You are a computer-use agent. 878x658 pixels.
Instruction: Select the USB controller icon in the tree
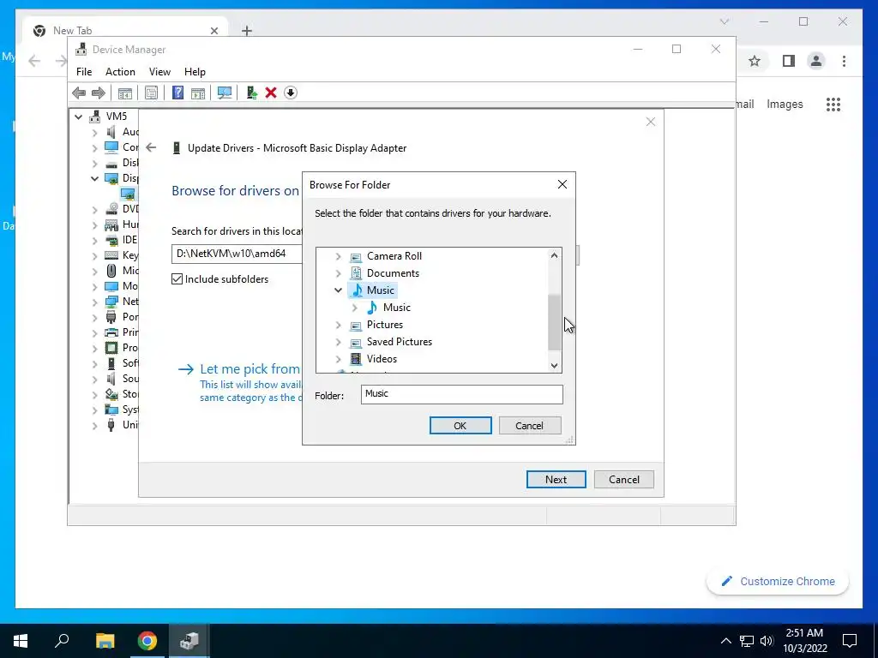[111, 425]
